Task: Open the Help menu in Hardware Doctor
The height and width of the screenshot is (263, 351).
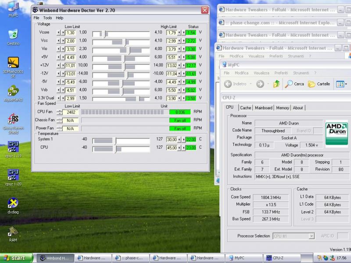Action: [60, 18]
